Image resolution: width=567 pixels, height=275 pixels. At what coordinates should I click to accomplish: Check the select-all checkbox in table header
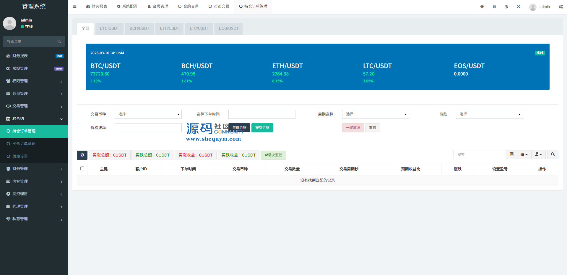tap(82, 169)
